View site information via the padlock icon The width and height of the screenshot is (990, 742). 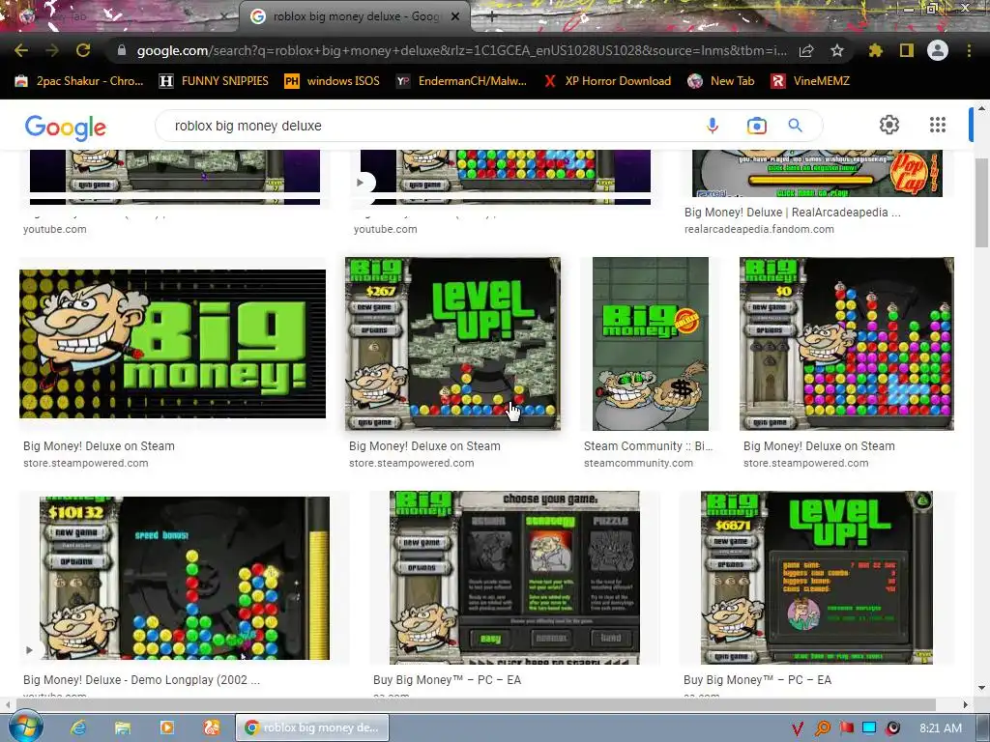(x=122, y=50)
